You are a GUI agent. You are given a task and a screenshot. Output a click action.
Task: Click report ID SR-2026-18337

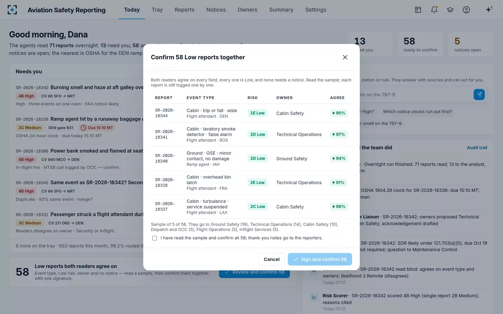pos(165,207)
